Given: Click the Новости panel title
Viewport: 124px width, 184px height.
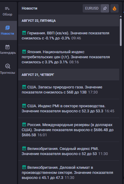Looking at the screenshot, I should (29, 8).
